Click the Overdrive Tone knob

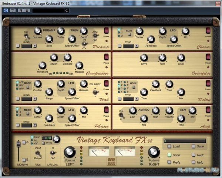tap(162, 58)
